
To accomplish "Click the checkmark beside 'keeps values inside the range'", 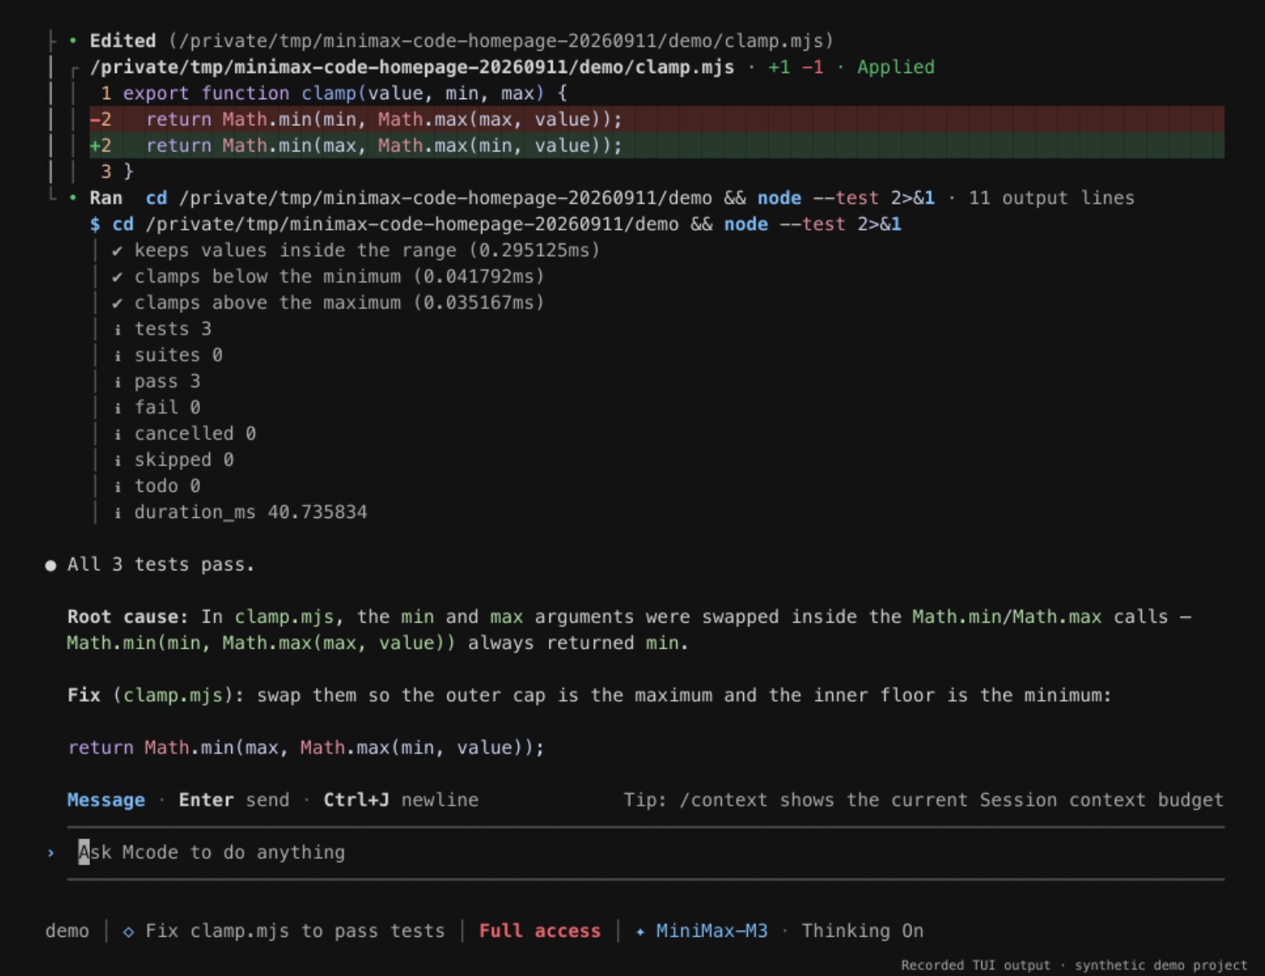I will (x=118, y=251).
